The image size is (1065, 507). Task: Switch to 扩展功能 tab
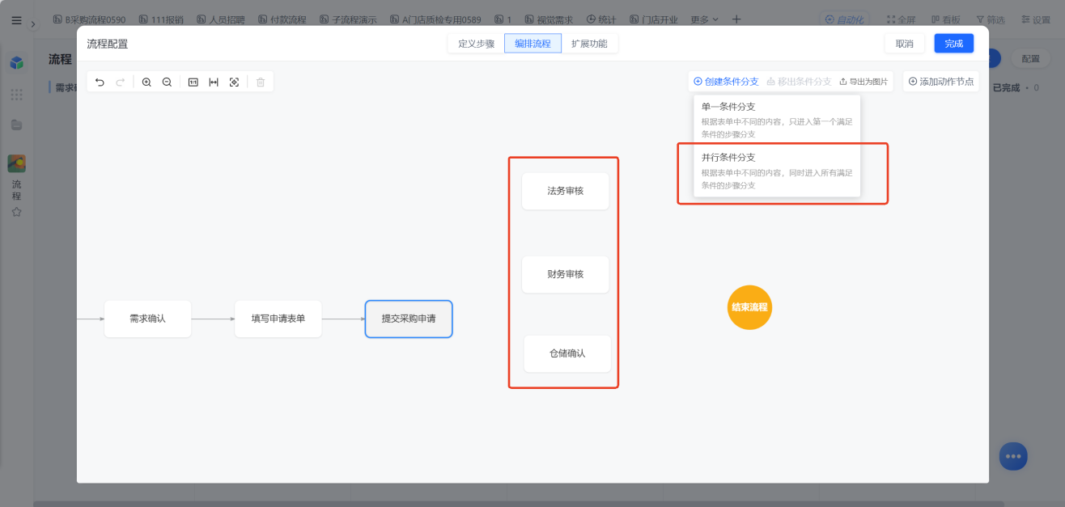pyautogui.click(x=589, y=44)
